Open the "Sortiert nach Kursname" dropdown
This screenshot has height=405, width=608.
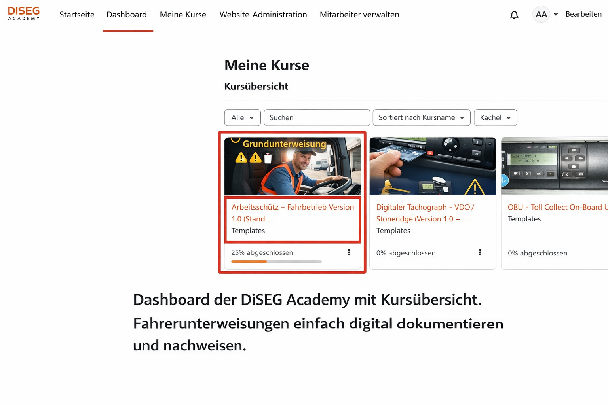coord(421,117)
